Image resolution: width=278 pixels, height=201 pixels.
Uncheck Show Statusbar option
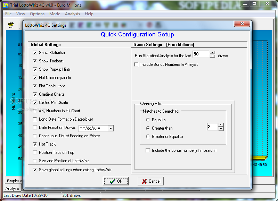coord(35,53)
